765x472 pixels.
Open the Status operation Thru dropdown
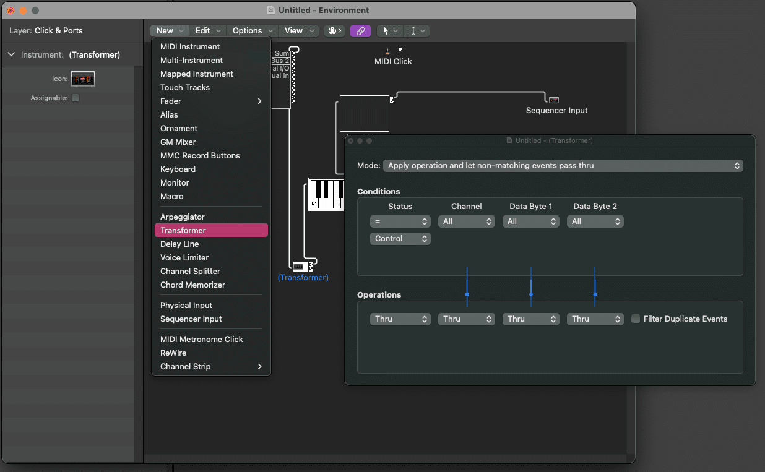(400, 319)
